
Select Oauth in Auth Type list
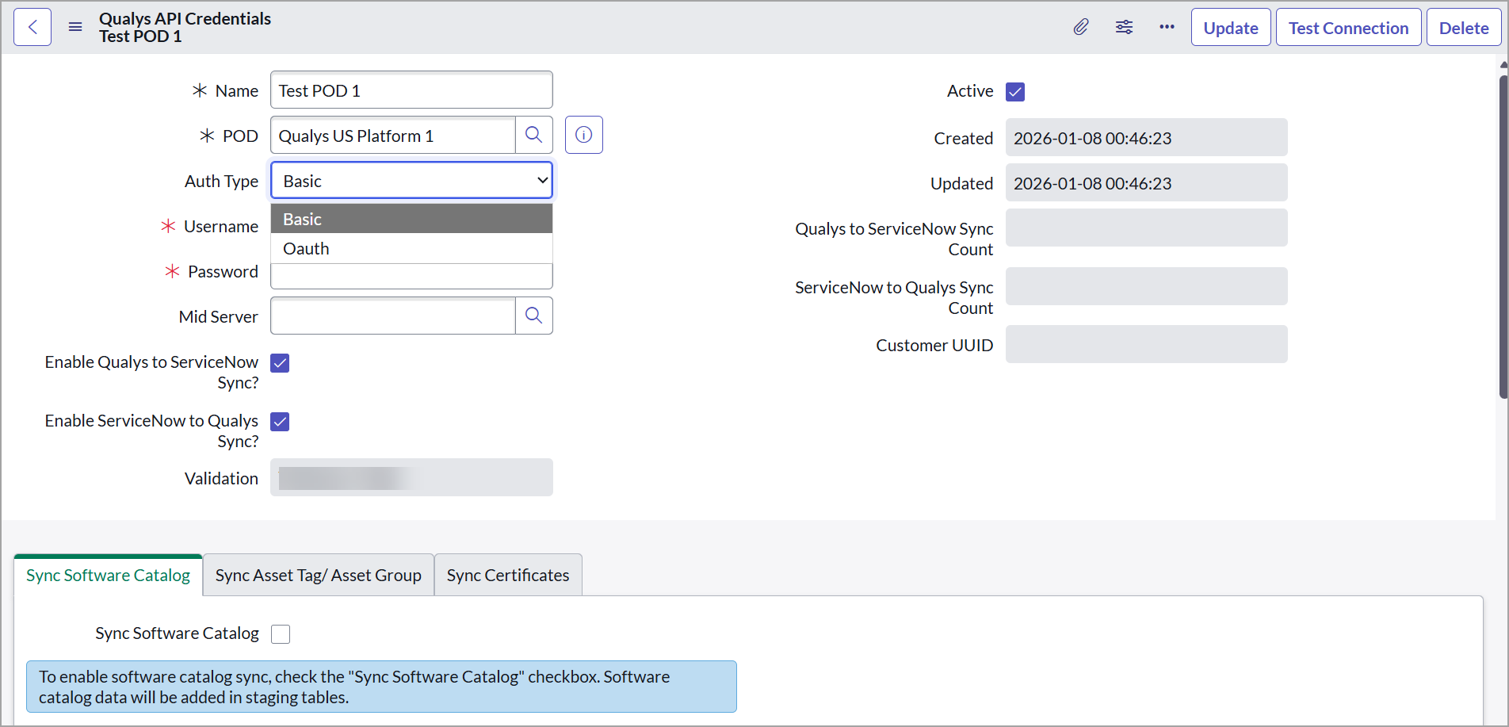coord(411,248)
